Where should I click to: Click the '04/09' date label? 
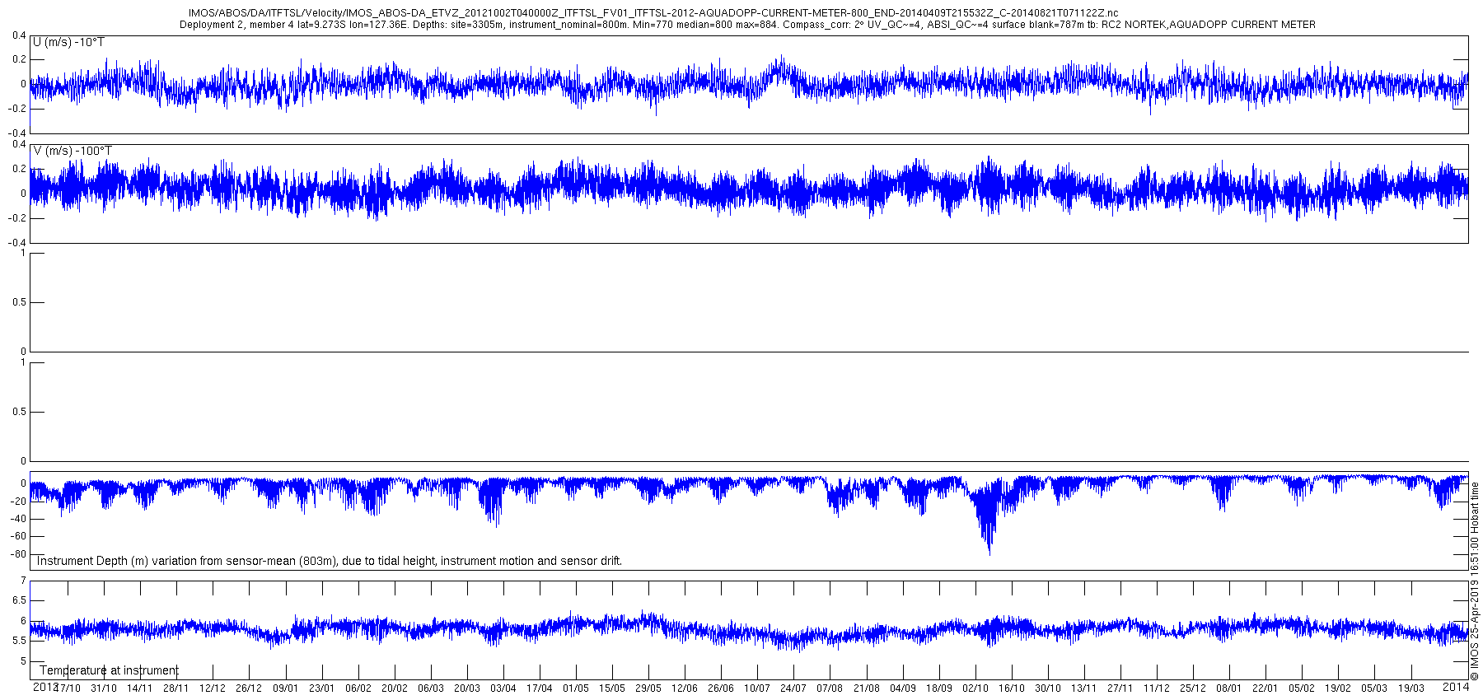(902, 688)
